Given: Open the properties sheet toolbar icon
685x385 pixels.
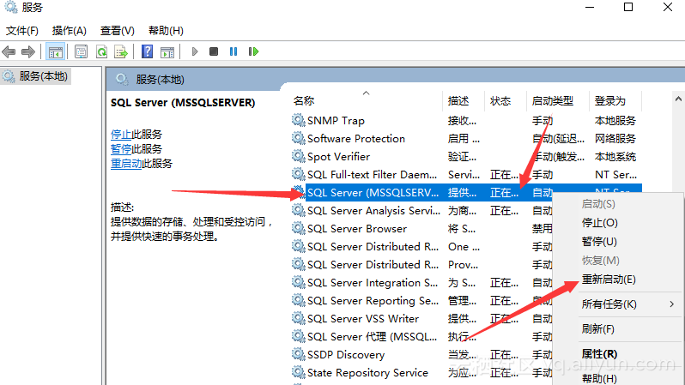Looking at the screenshot, I should pos(81,52).
